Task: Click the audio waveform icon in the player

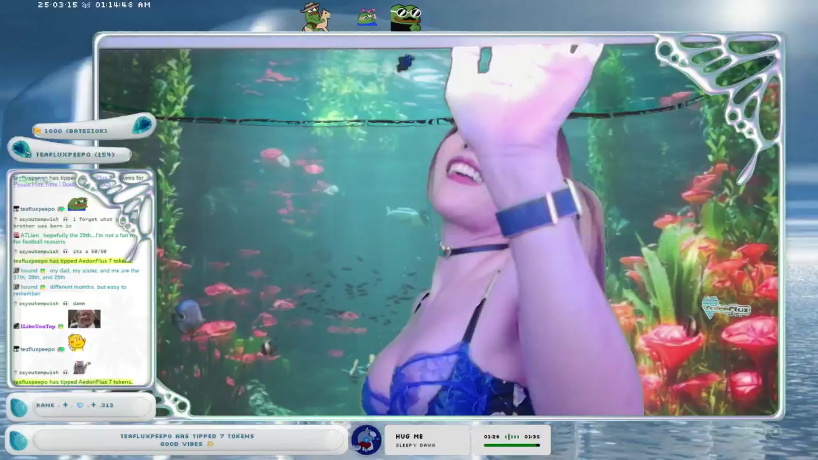Action: [512, 437]
